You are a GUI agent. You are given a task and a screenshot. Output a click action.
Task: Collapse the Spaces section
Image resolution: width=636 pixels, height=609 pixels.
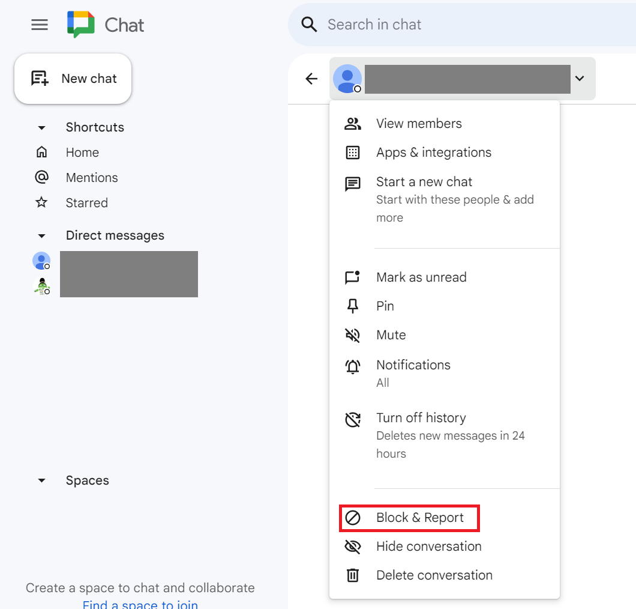(x=41, y=480)
